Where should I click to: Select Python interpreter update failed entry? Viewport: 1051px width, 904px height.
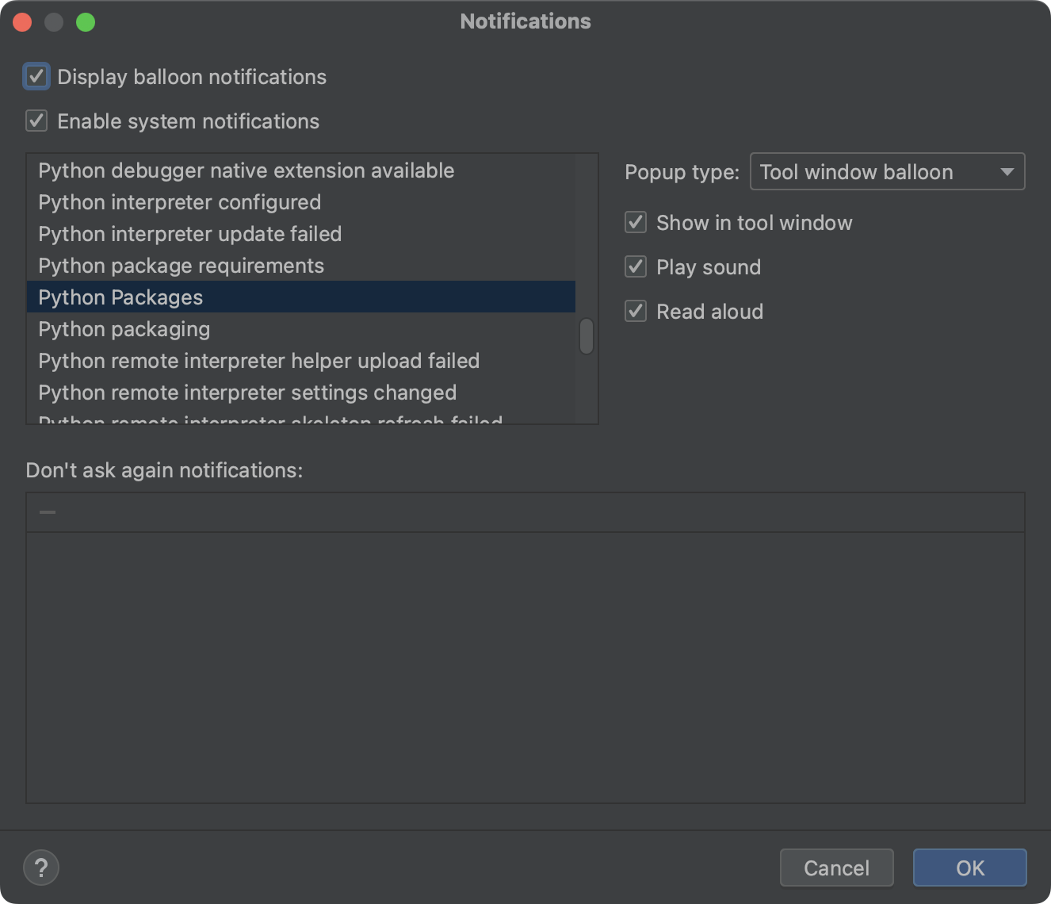[189, 234]
